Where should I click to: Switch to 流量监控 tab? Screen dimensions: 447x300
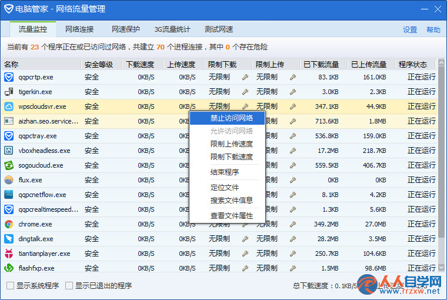point(33,29)
